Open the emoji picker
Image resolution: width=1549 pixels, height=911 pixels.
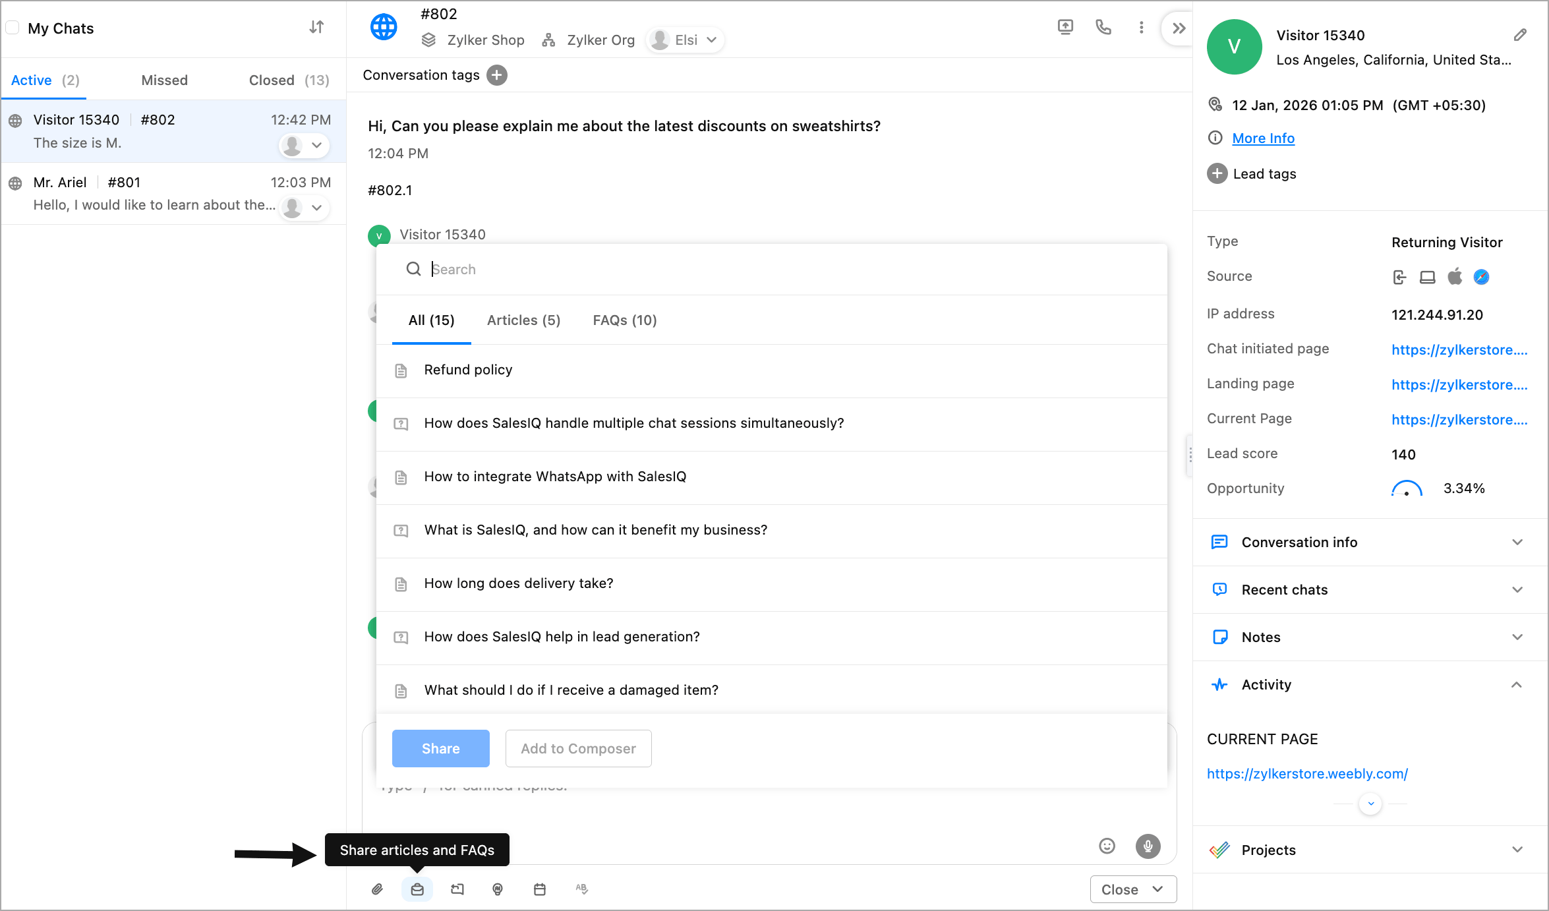[1107, 846]
